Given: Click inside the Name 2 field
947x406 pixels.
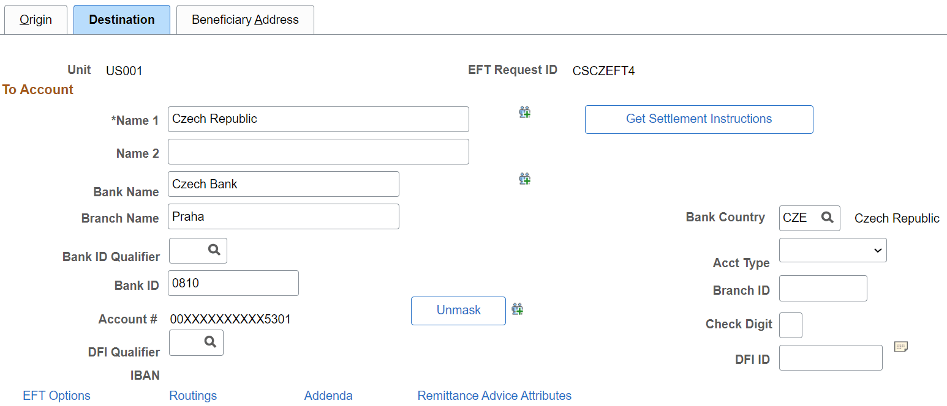Looking at the screenshot, I should click(x=318, y=151).
